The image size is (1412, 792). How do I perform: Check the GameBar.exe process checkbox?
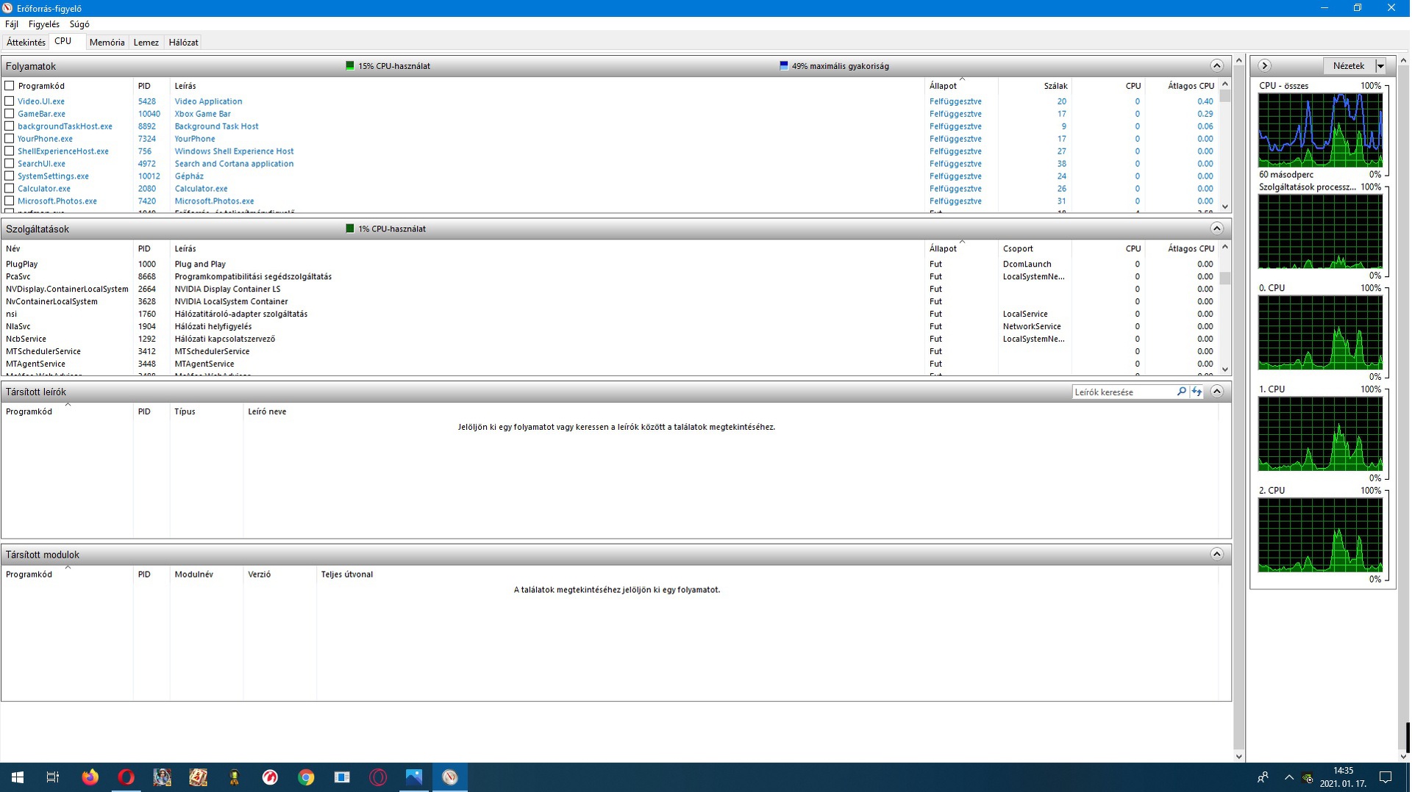click(10, 114)
